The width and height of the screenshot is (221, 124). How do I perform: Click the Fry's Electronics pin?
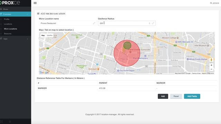[x=145, y=56]
